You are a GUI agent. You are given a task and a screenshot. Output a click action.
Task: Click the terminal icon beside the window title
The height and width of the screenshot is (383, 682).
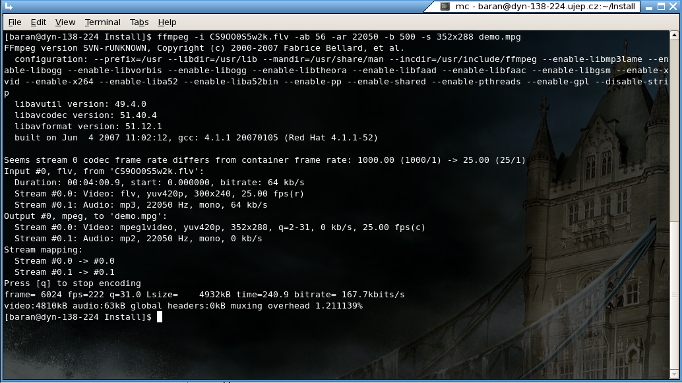(445, 6)
